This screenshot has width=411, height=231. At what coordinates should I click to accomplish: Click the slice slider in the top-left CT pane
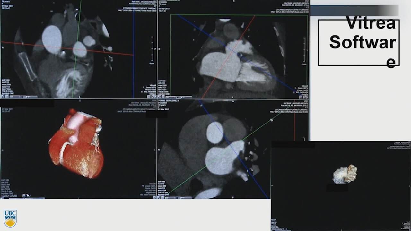pyautogui.click(x=23, y=97)
